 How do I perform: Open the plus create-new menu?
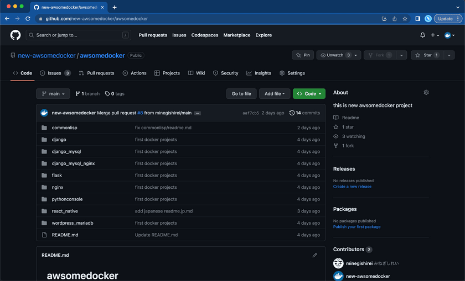[x=435, y=35]
